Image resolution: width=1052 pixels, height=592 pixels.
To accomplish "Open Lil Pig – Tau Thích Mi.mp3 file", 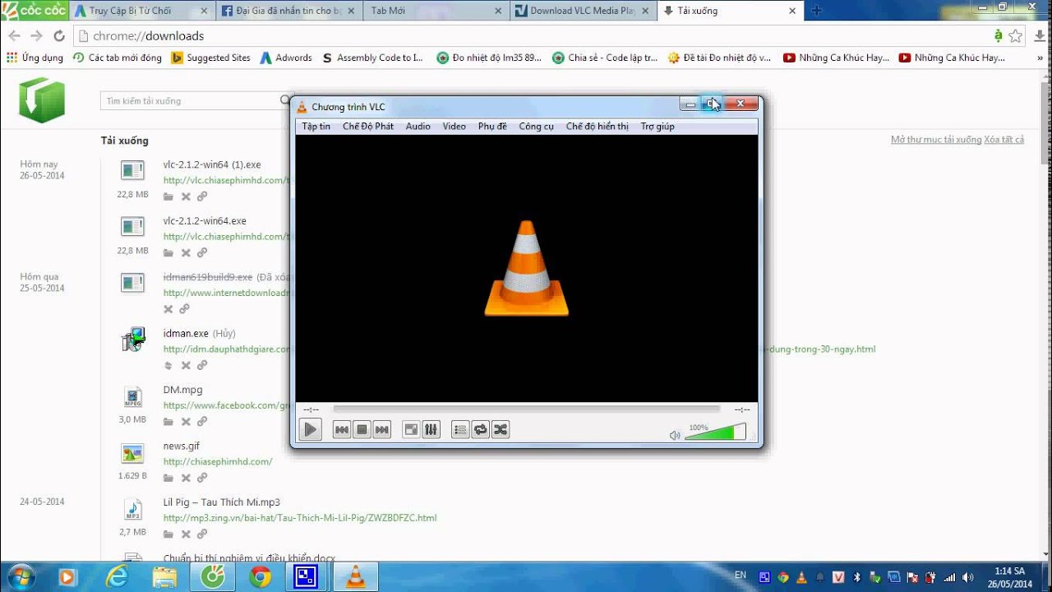I will tap(222, 502).
